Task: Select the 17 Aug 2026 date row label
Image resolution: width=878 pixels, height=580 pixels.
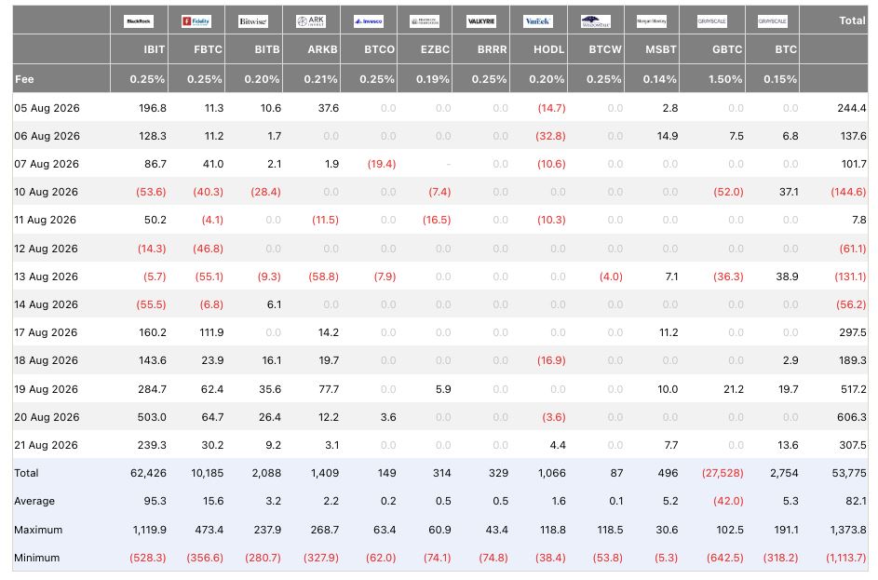Action: [x=46, y=332]
